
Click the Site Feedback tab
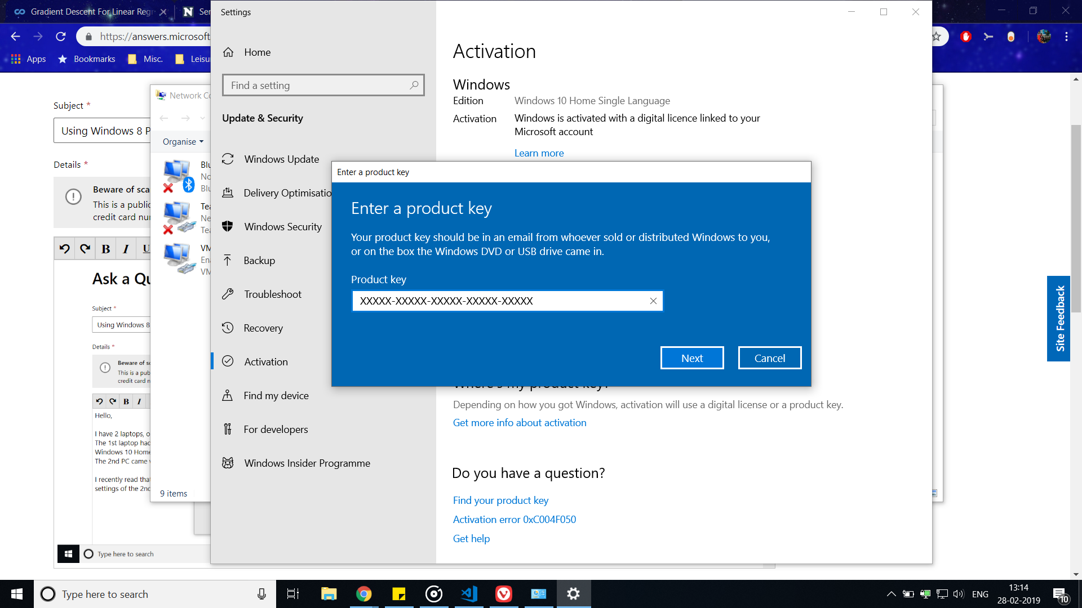click(x=1059, y=319)
